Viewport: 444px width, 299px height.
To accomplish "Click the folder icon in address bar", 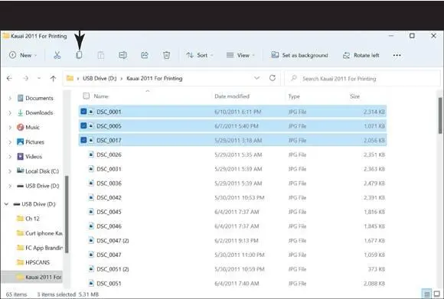I will [x=70, y=78].
